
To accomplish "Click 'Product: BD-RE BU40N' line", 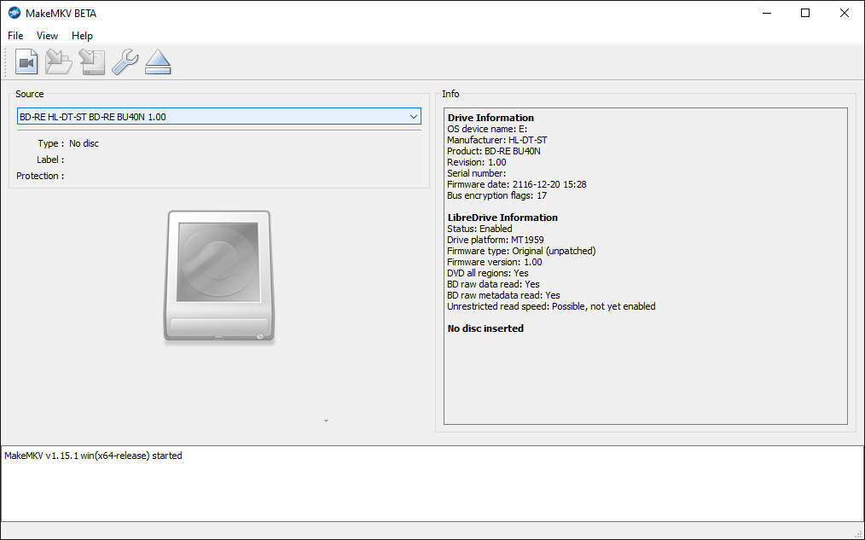I will point(494,151).
